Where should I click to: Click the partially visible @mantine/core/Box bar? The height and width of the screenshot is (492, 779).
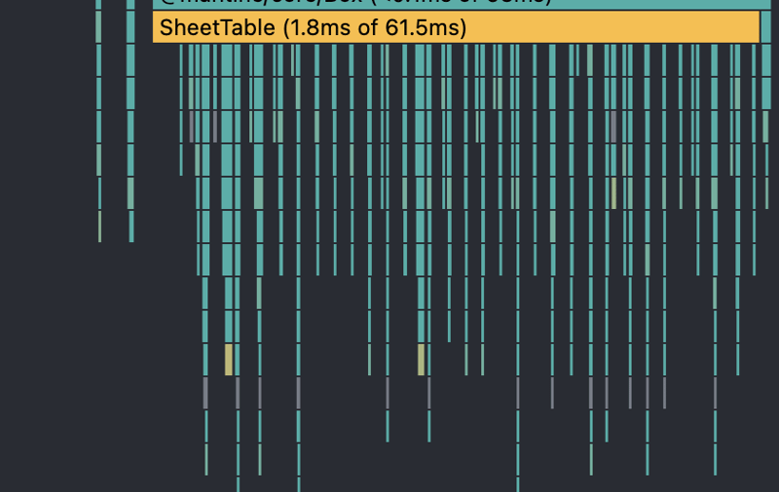[456, 4]
